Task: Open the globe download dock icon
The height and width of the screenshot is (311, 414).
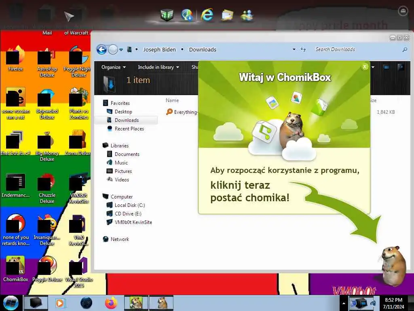Action: pos(187,15)
